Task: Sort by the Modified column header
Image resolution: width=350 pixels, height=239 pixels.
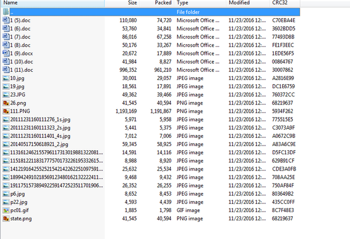Action: 248,3
